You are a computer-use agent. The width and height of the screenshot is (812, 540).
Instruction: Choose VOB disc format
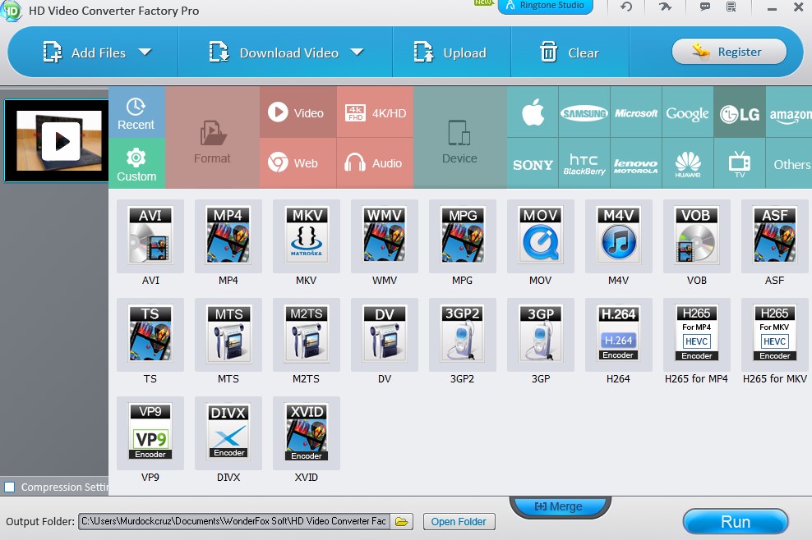point(696,236)
